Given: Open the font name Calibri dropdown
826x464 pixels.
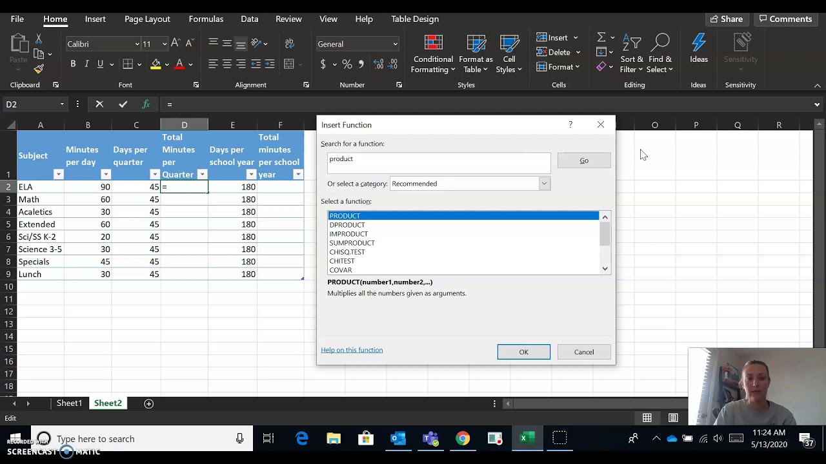Looking at the screenshot, I should [x=136, y=44].
